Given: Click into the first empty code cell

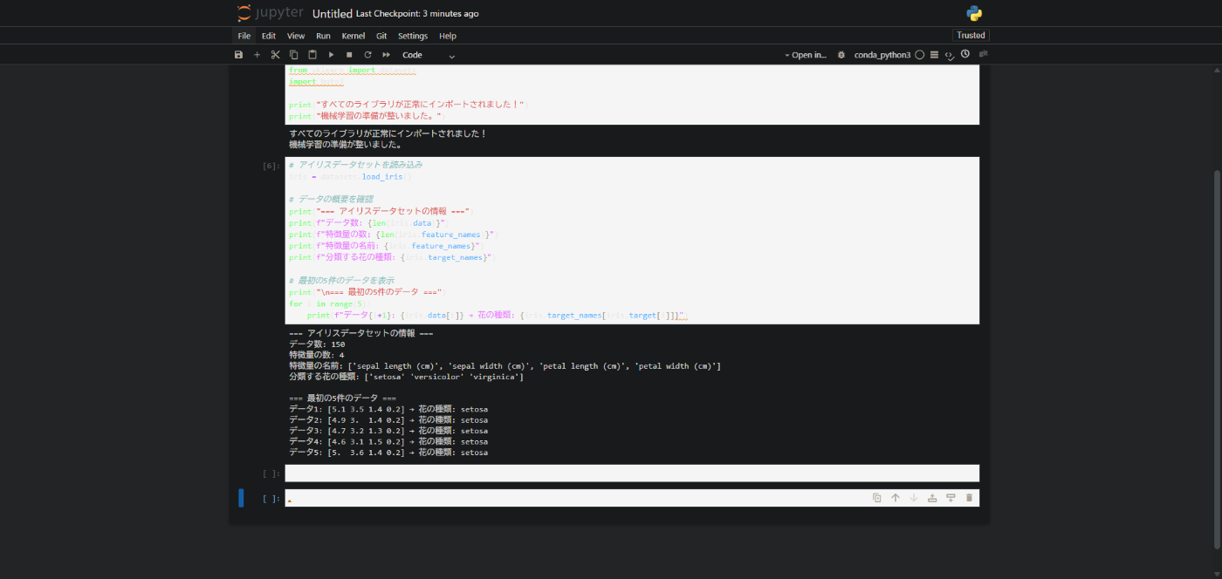Looking at the screenshot, I should point(632,473).
